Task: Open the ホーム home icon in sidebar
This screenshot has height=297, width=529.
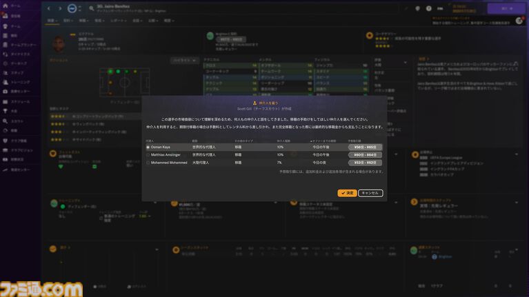Action: point(5,6)
